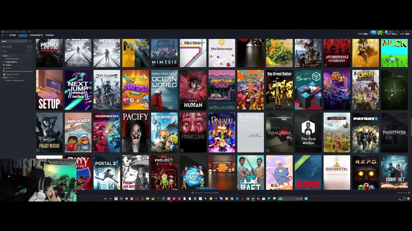Open the Metro 2033 Redux cover

(49, 53)
